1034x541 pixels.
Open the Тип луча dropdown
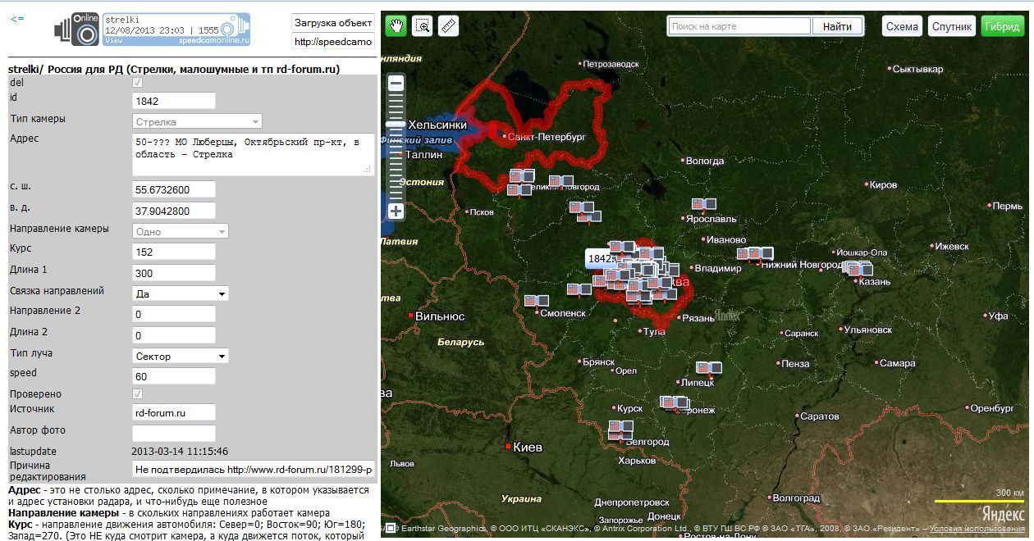181,357
